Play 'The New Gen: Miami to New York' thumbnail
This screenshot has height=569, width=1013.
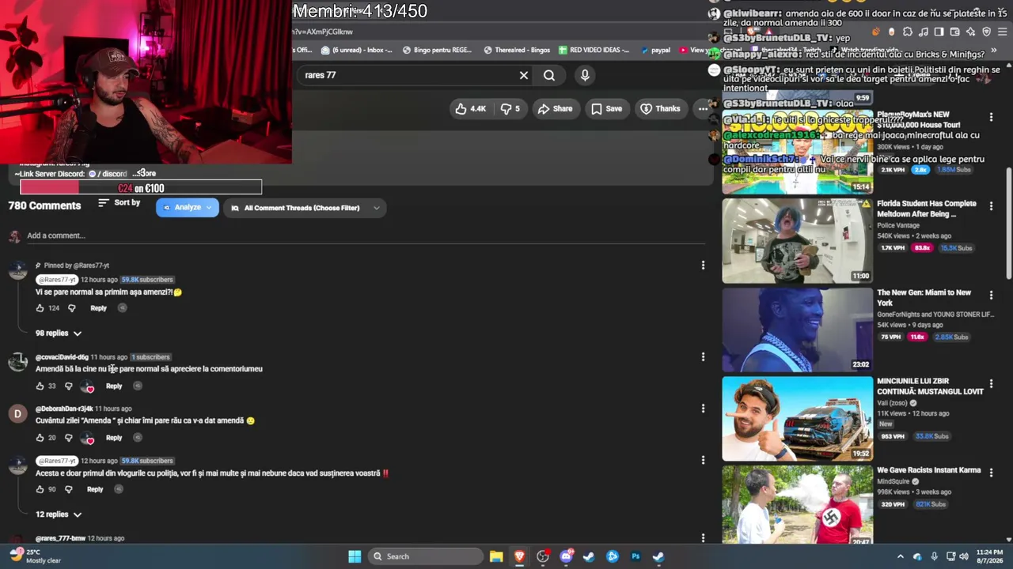click(797, 330)
